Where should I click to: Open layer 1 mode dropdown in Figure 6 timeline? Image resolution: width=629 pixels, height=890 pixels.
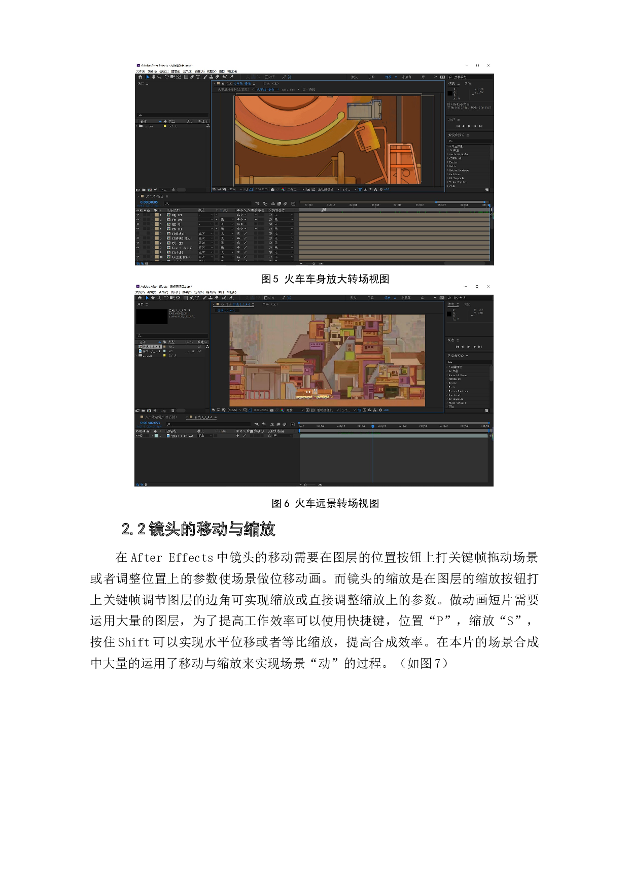pyautogui.click(x=205, y=436)
